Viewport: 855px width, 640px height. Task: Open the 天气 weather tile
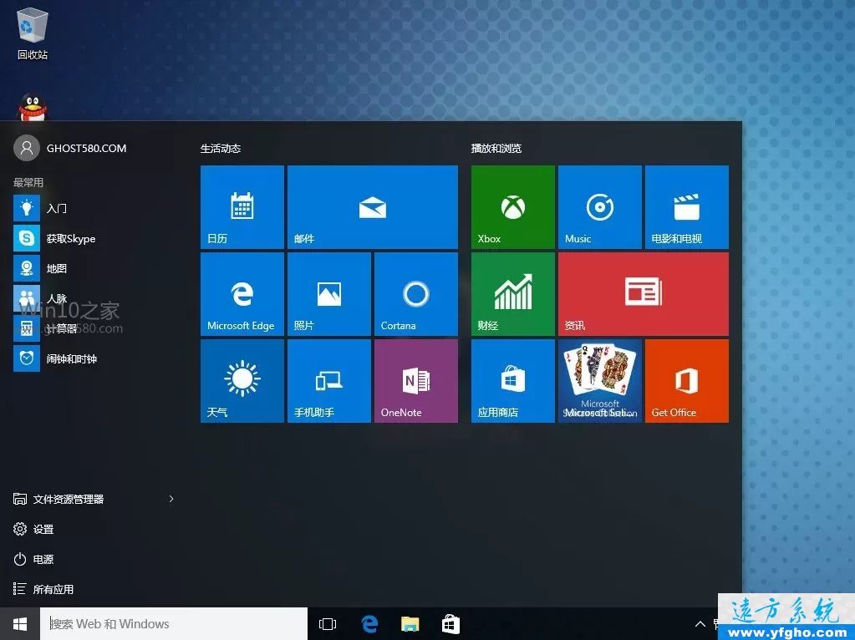[242, 381]
